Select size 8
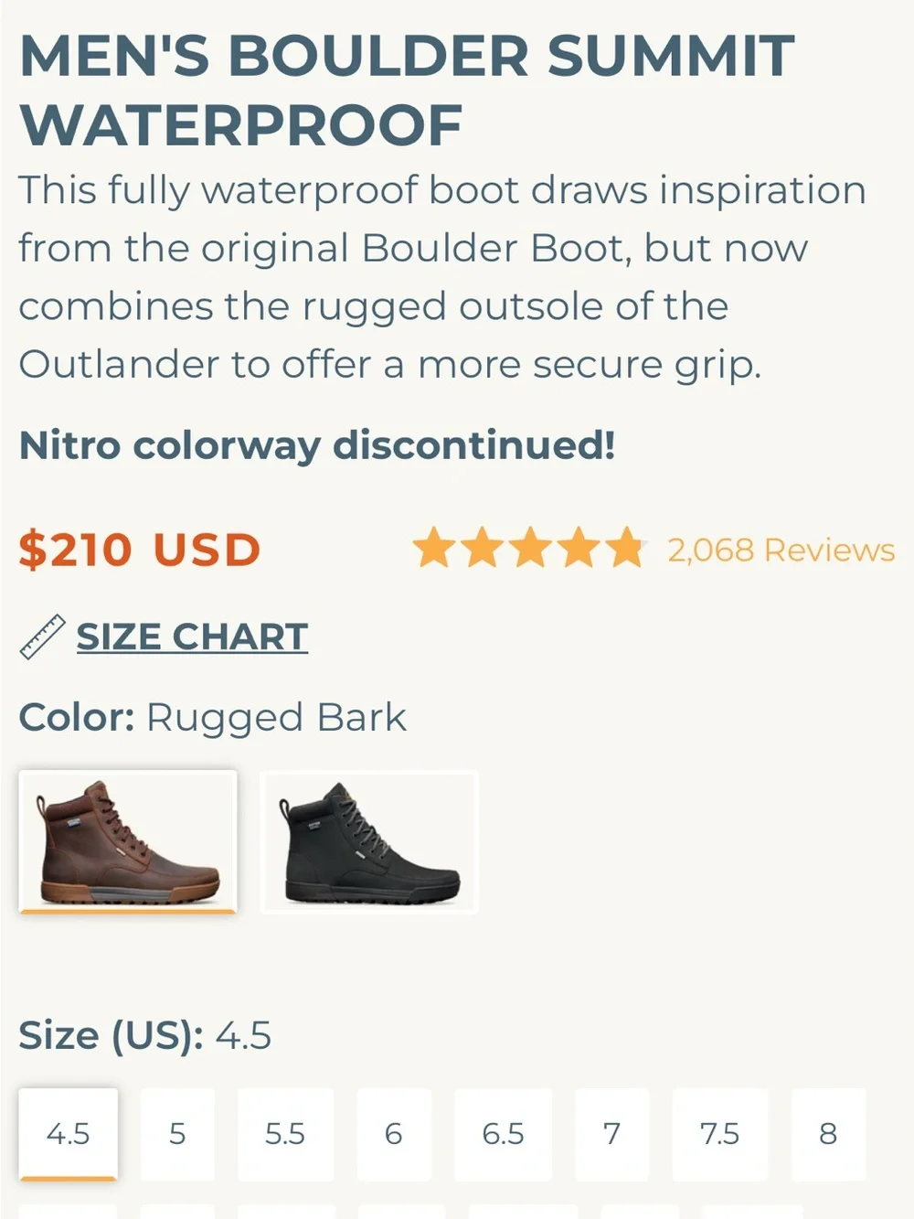The width and height of the screenshot is (914, 1219). pyautogui.click(x=828, y=1134)
